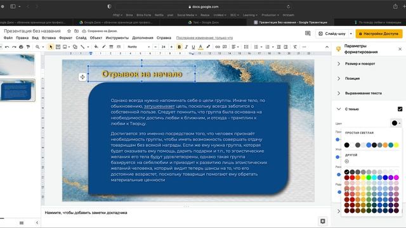The width and height of the screenshot is (406, 228).
Task: Open "Последнее изменение" version history link
Action: [204, 38]
